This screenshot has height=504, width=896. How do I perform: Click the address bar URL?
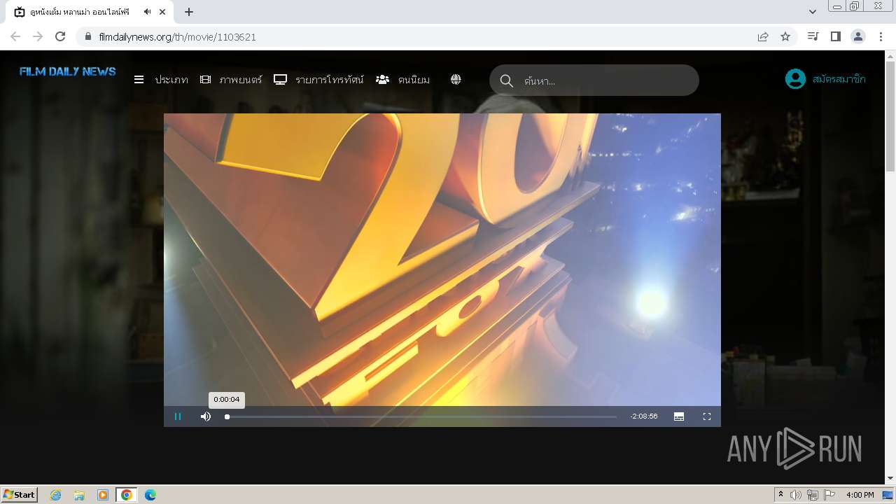click(177, 37)
